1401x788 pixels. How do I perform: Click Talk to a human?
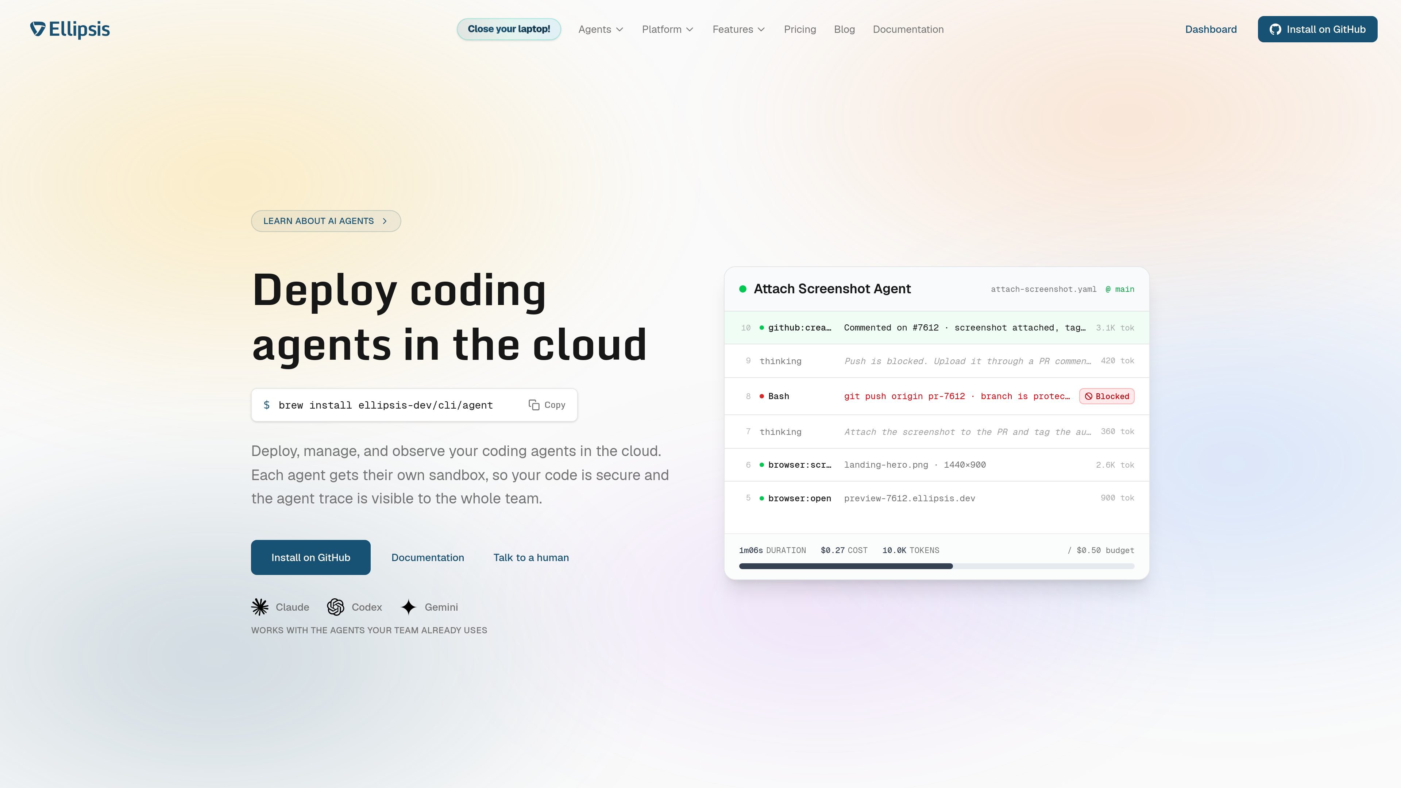[x=531, y=557]
